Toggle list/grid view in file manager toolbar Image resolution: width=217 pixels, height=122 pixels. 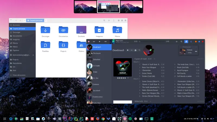click(x=109, y=21)
